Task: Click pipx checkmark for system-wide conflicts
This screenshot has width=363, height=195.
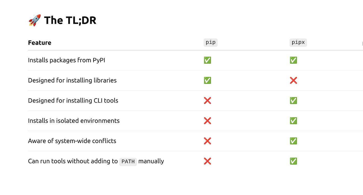Action: click(x=293, y=141)
